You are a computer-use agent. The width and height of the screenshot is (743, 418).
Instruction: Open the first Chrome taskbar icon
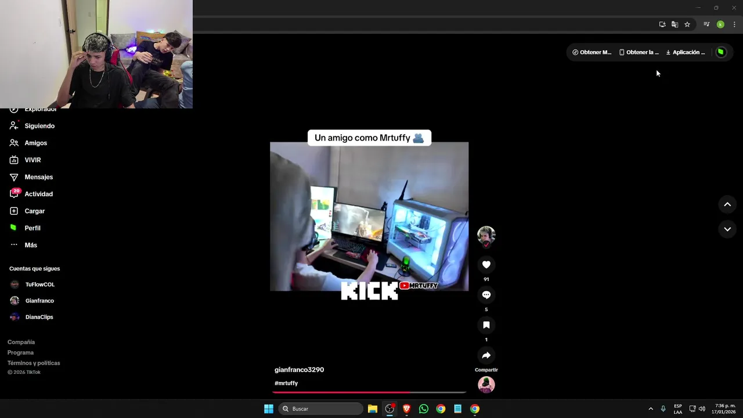click(441, 409)
